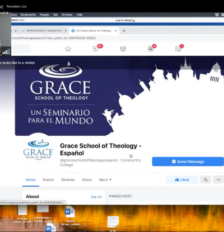Open the Facebook Gaming icon with badge
The height and width of the screenshot is (232, 224).
tap(178, 49)
